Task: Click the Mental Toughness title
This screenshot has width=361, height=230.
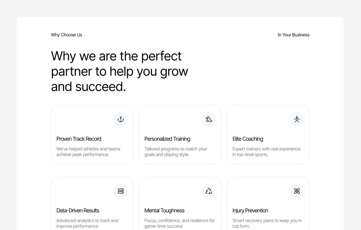Action: point(164,210)
